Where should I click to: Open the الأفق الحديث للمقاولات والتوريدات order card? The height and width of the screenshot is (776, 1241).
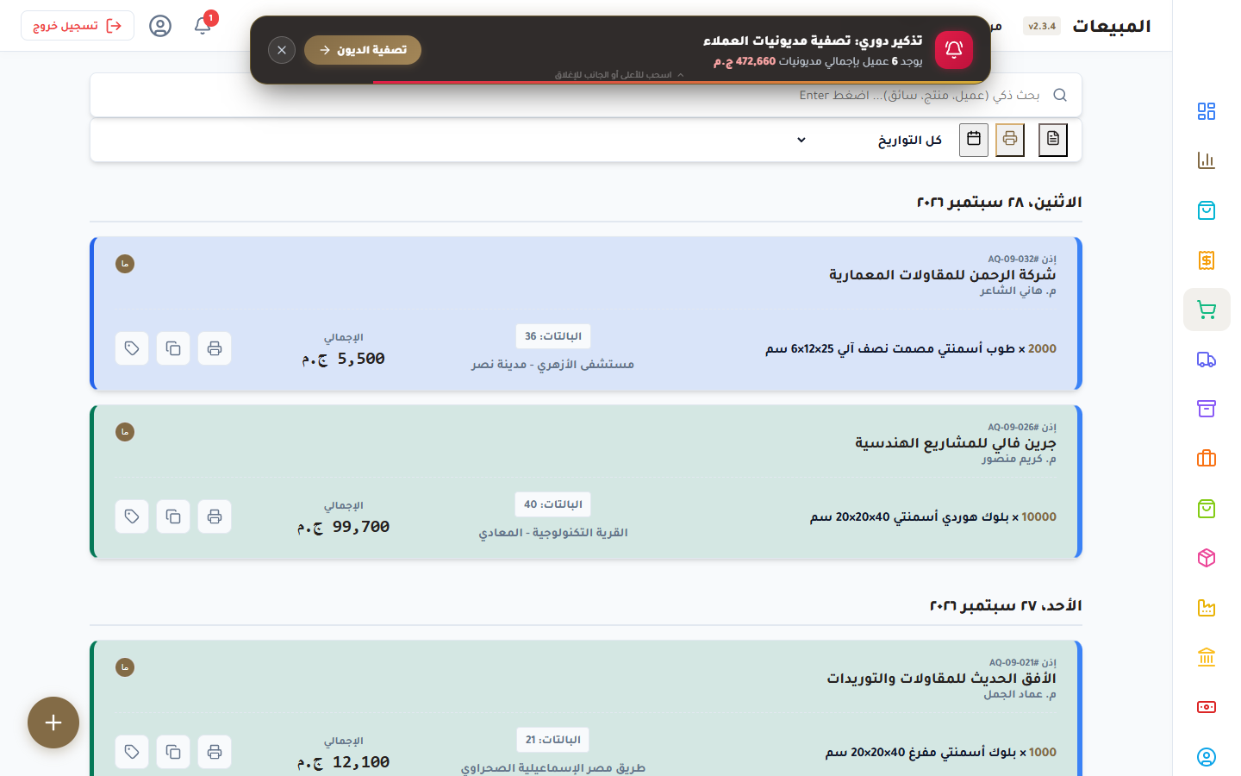(x=586, y=709)
